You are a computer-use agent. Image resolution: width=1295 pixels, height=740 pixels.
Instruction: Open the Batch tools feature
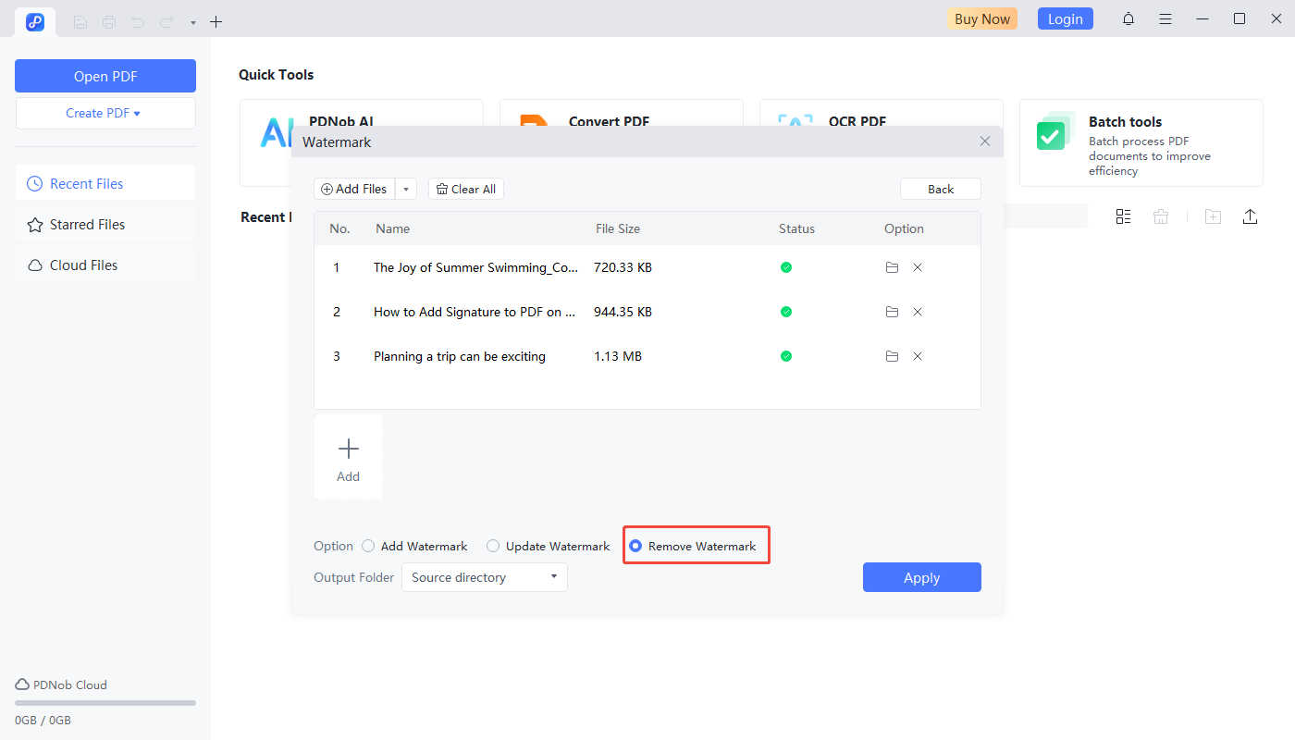[1141, 143]
